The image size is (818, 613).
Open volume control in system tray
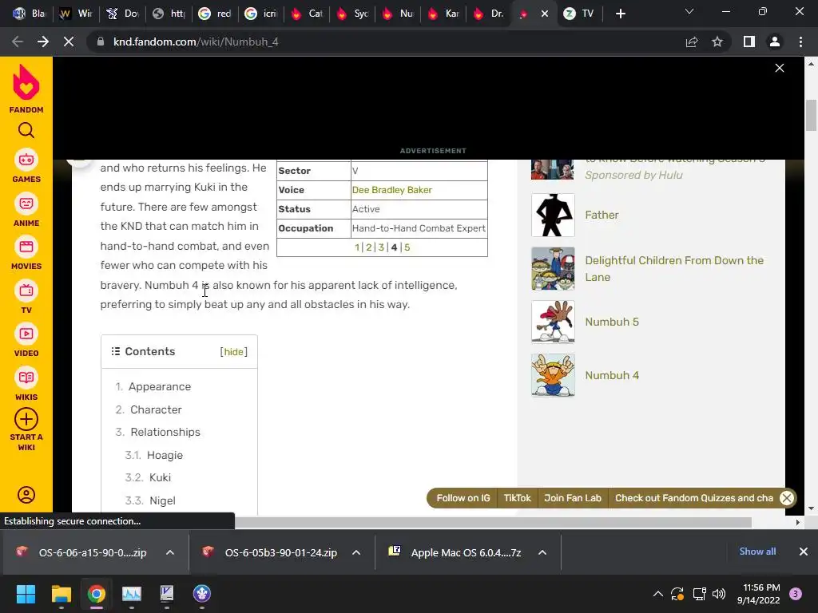click(x=719, y=594)
